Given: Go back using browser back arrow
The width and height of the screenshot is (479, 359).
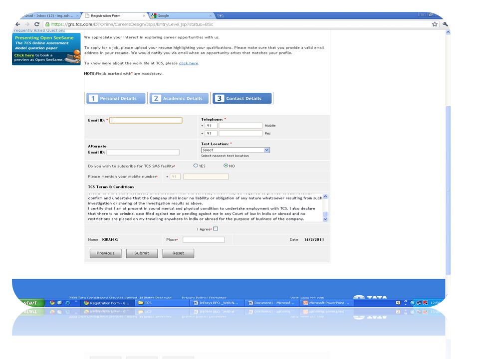Looking at the screenshot, I should tap(18, 24).
